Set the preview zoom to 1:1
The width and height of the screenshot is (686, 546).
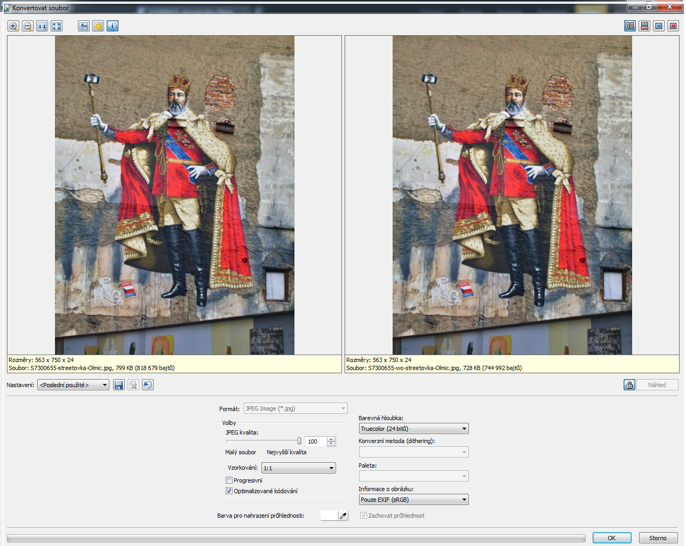(x=42, y=26)
